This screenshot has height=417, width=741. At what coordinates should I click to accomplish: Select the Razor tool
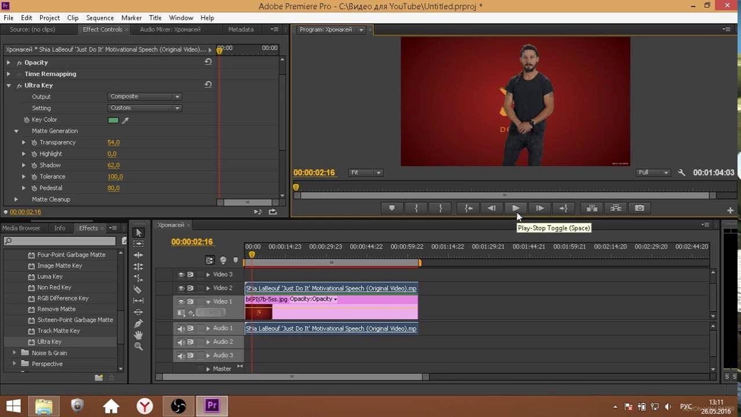[x=138, y=289]
